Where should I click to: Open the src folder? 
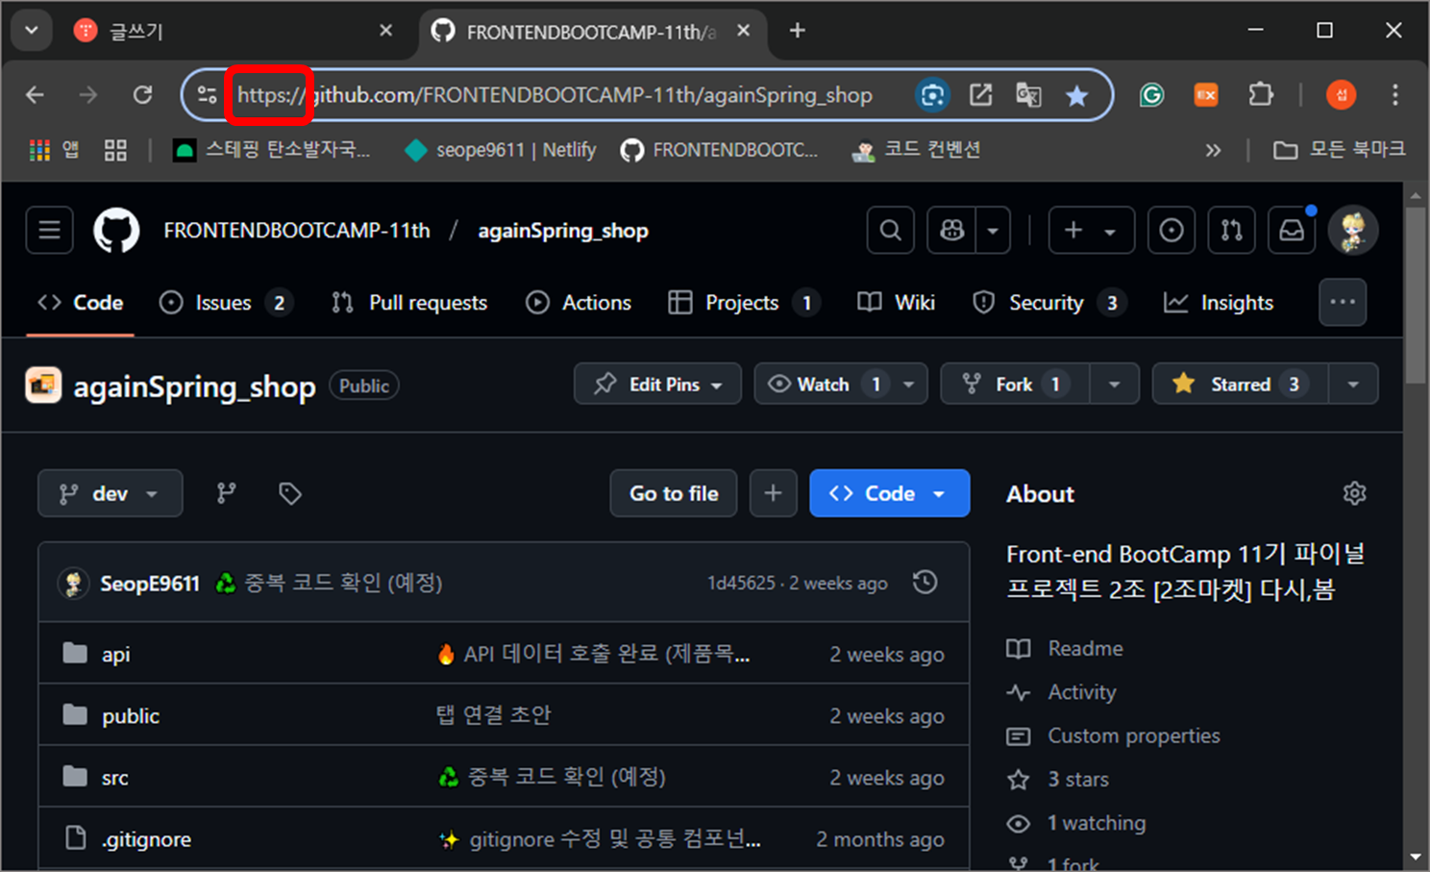114,778
